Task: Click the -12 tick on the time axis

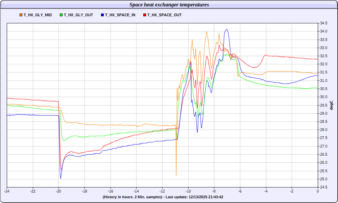Action: pos(162,191)
